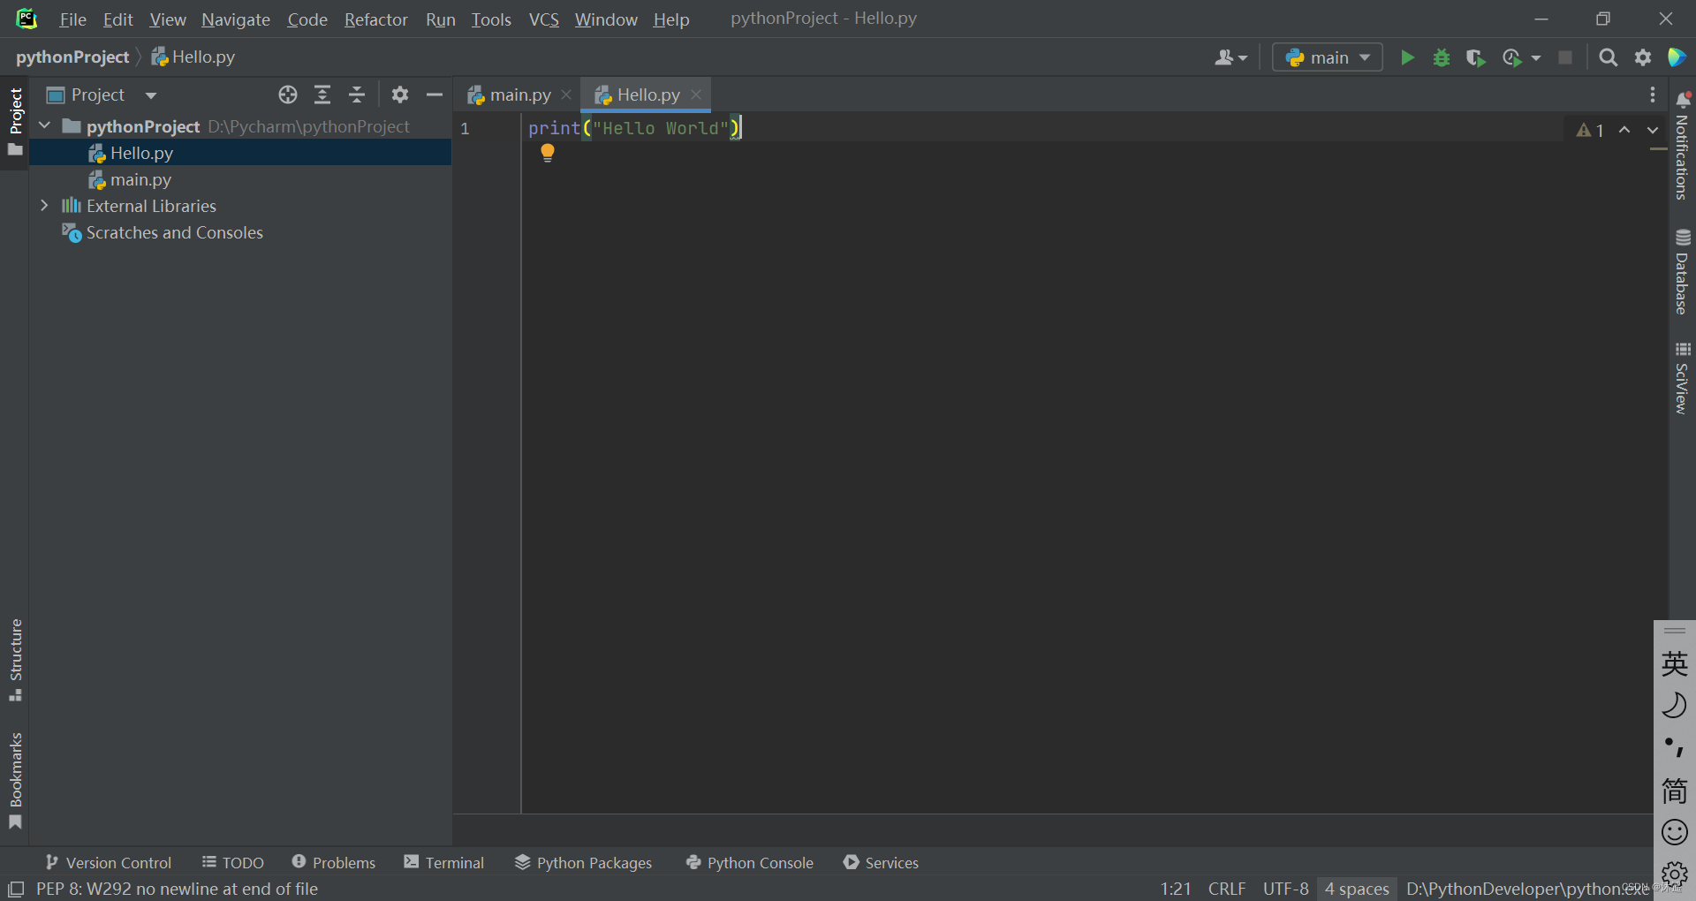Expand the External Libraries node

point(44,206)
